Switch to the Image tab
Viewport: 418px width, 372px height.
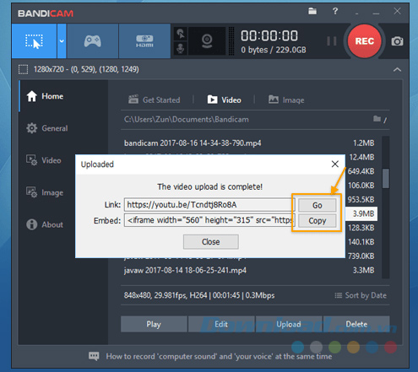pyautogui.click(x=286, y=100)
